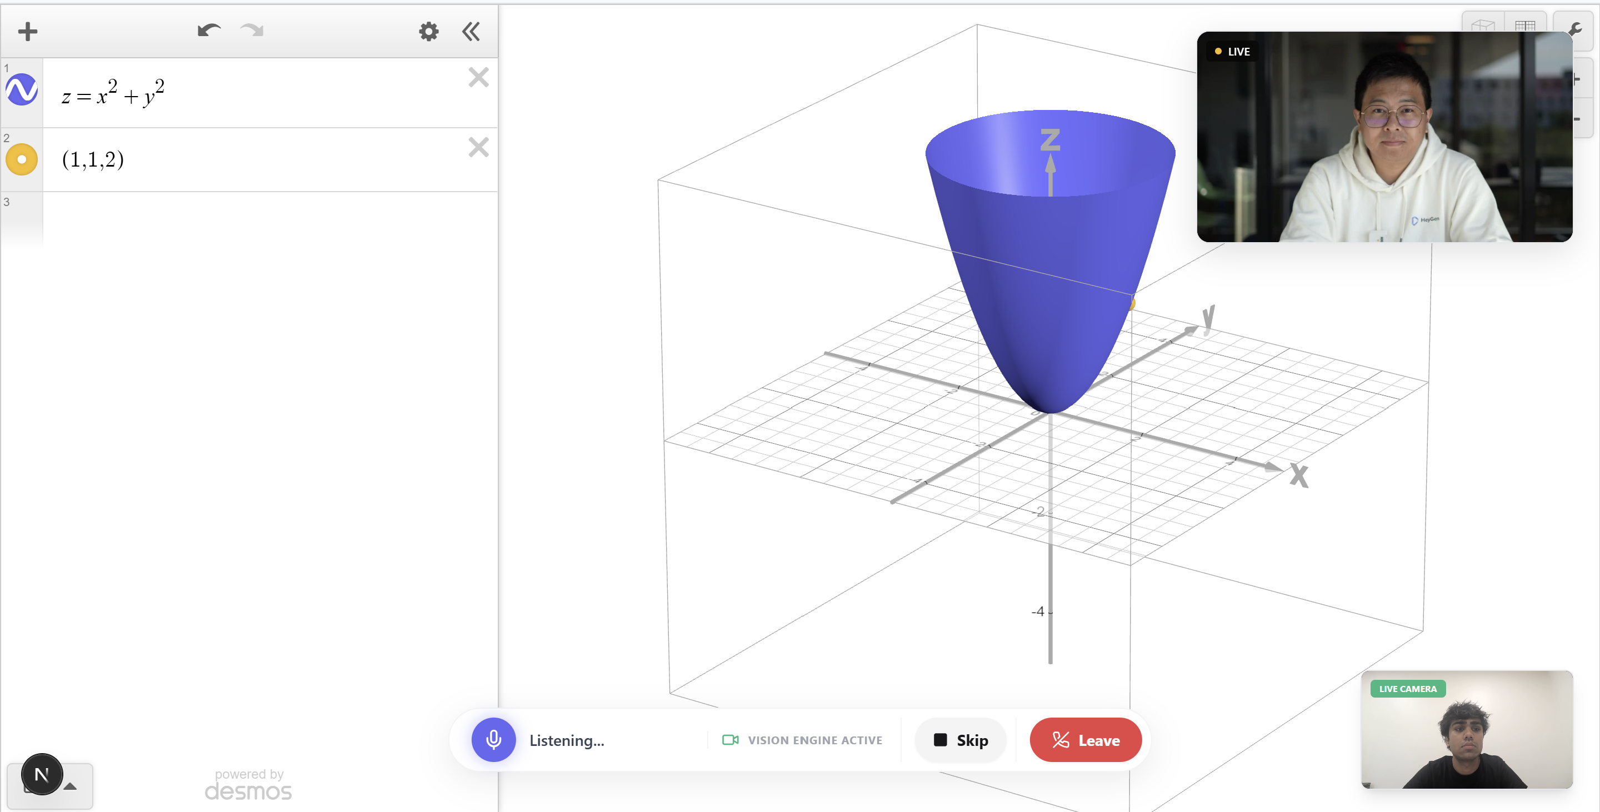Delete the z = x² + y² expression
The image size is (1600, 812).
coord(478,78)
